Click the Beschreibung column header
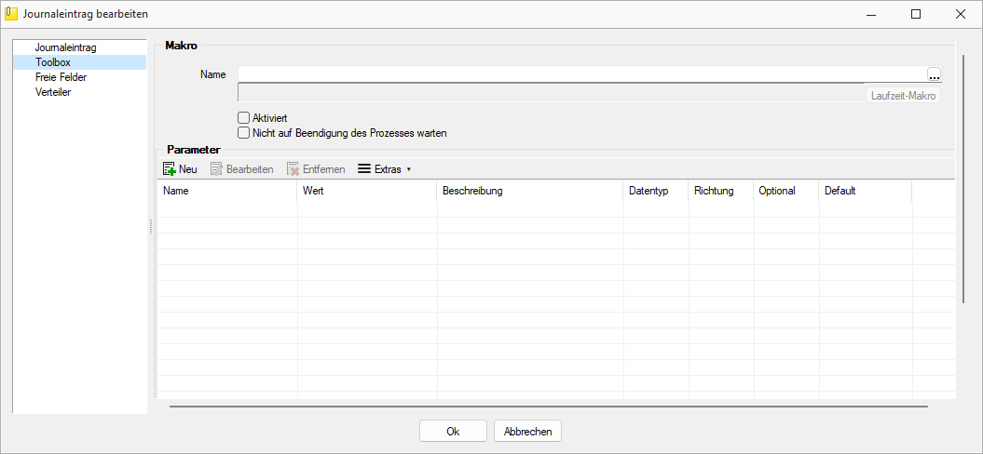This screenshot has height=454, width=983. click(530, 191)
